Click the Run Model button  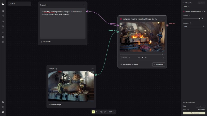click(159, 65)
